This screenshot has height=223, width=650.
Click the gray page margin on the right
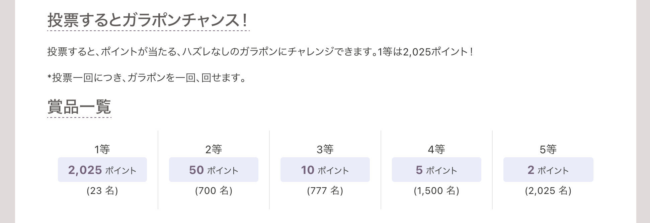coord(643,111)
